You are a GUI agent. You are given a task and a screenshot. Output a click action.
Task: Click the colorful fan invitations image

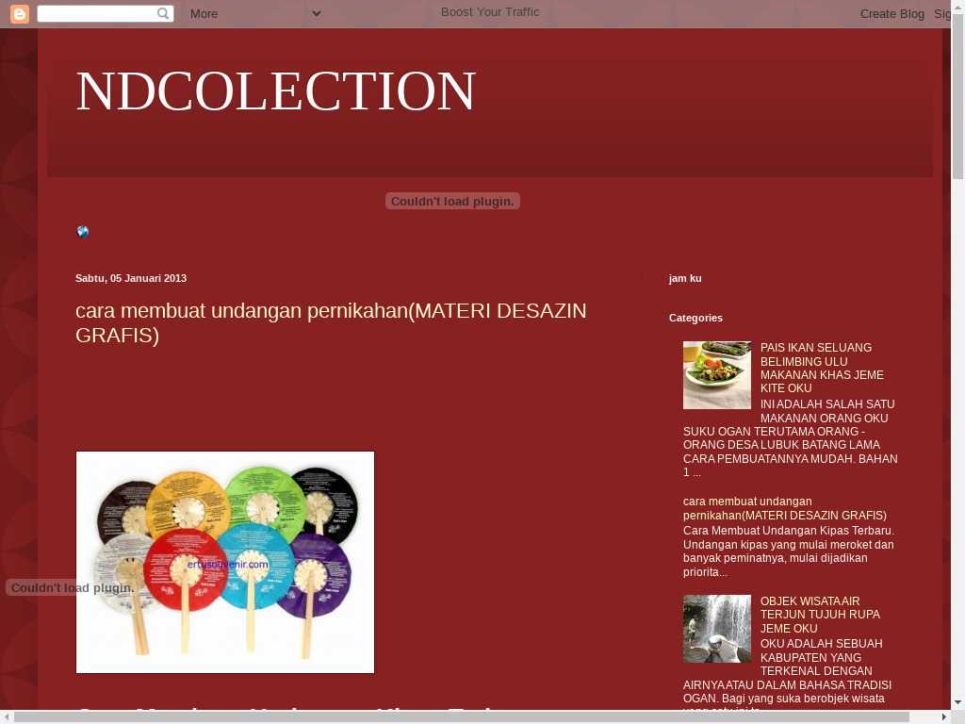pos(225,562)
